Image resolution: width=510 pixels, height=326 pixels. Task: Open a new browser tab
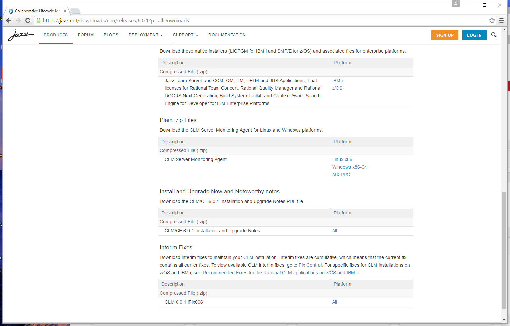(75, 11)
